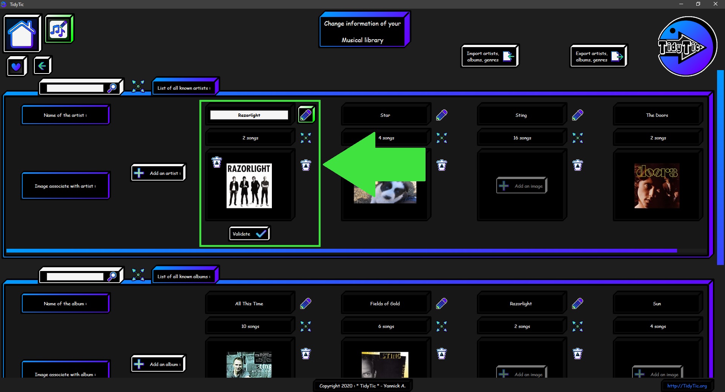Edit the Fields of Gold album name

[441, 303]
